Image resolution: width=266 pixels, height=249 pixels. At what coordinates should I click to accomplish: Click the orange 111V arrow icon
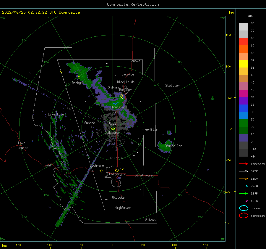point(244,179)
